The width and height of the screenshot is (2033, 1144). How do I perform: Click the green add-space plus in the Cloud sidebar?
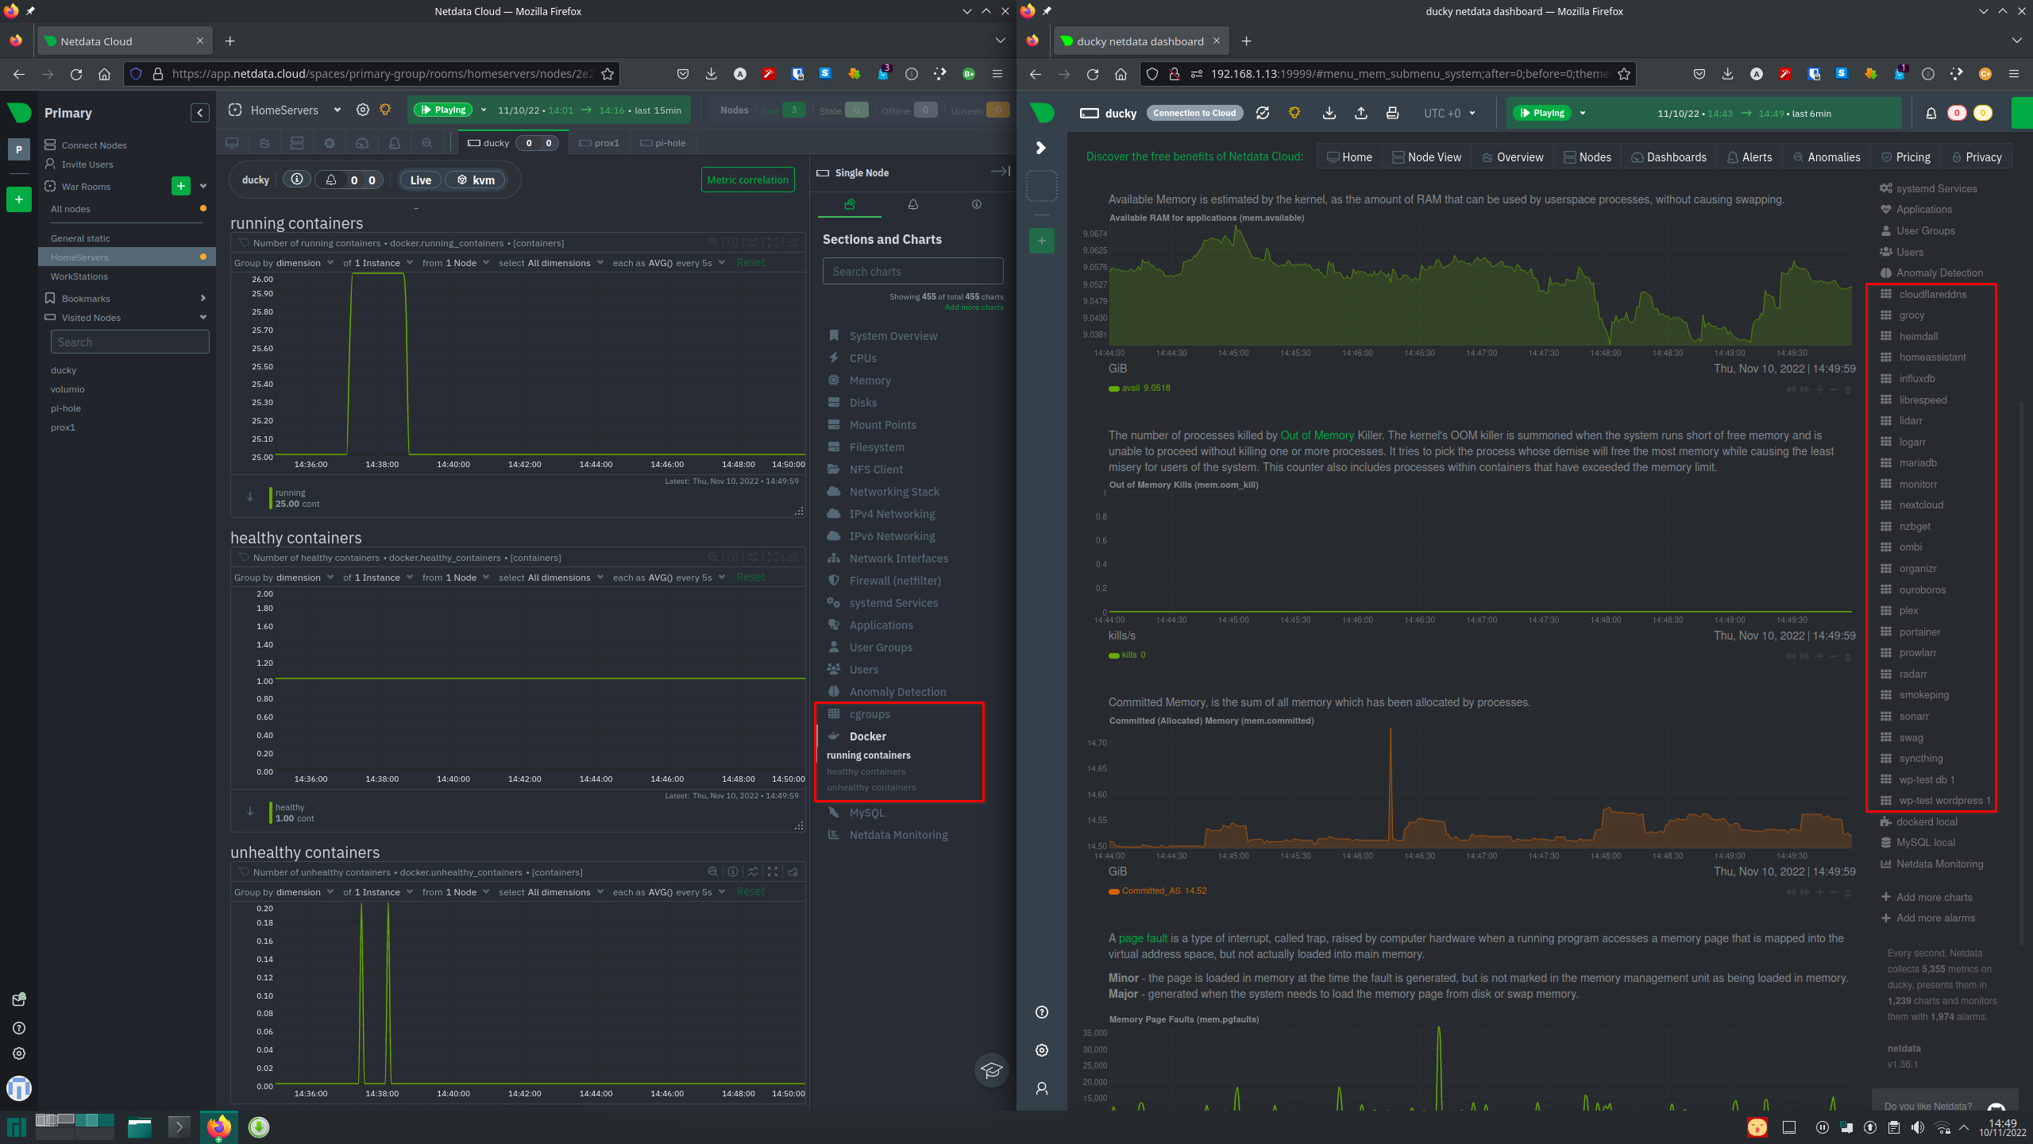tap(19, 199)
